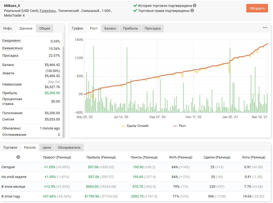Click the 596 yearly trades value
The height and width of the screenshot is (203, 273).
coord(211,197)
